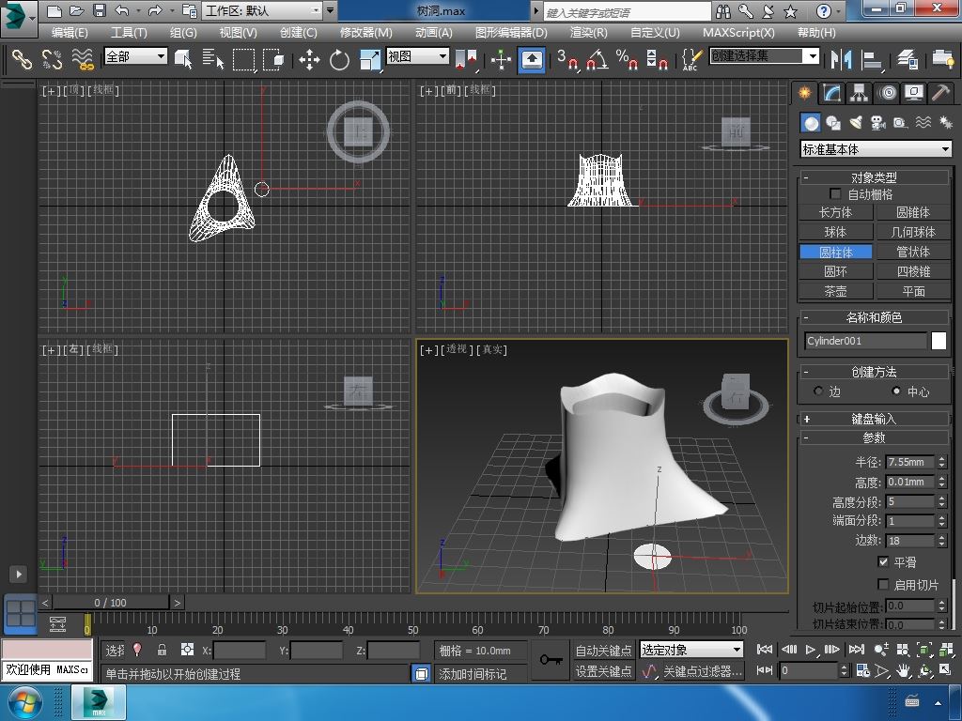Expand the 键盘输入 rollout

pos(874,419)
